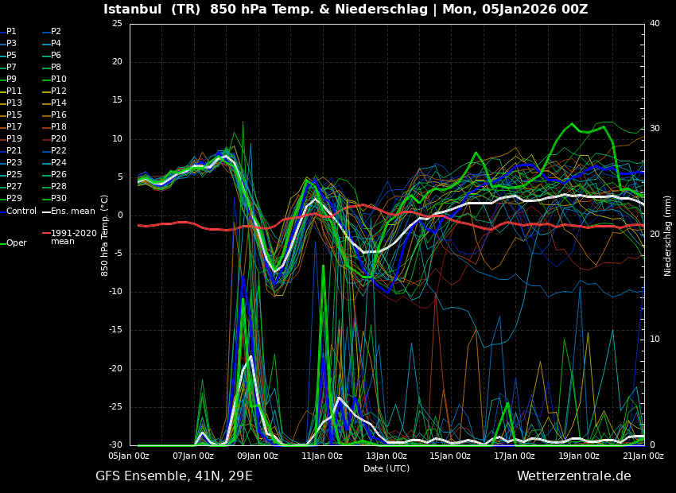This screenshot has width=676, height=493.
Task: Click the P25 legend label
Action: (x=14, y=174)
